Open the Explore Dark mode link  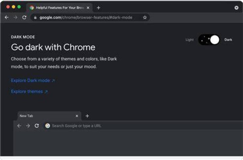33,80
